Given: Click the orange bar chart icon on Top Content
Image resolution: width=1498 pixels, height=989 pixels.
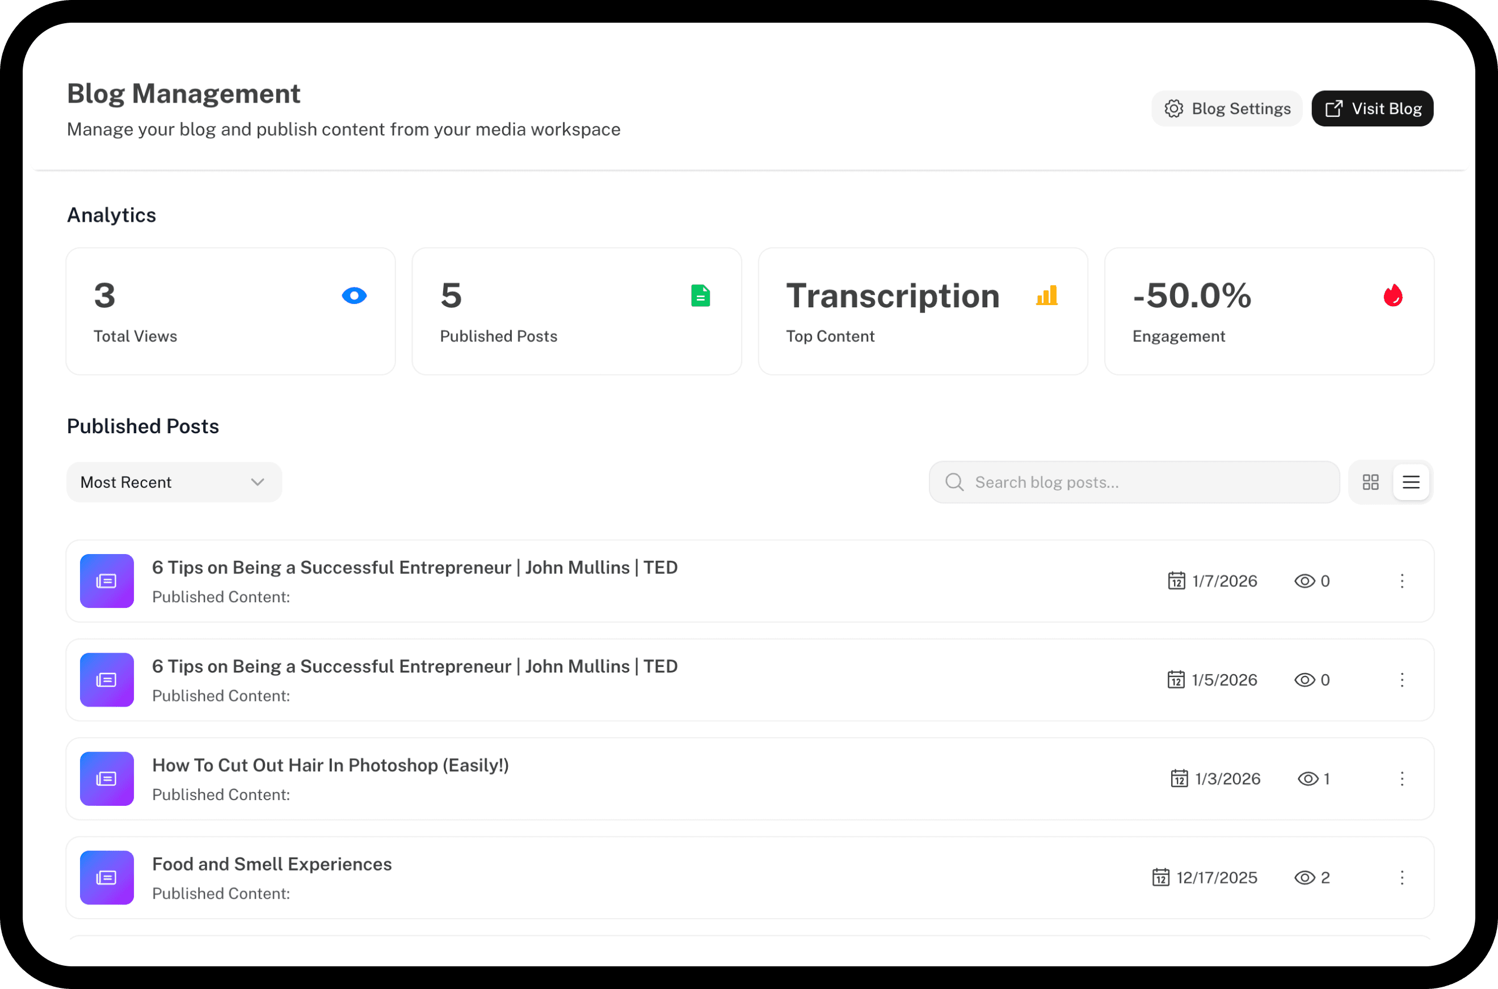Looking at the screenshot, I should point(1046,295).
